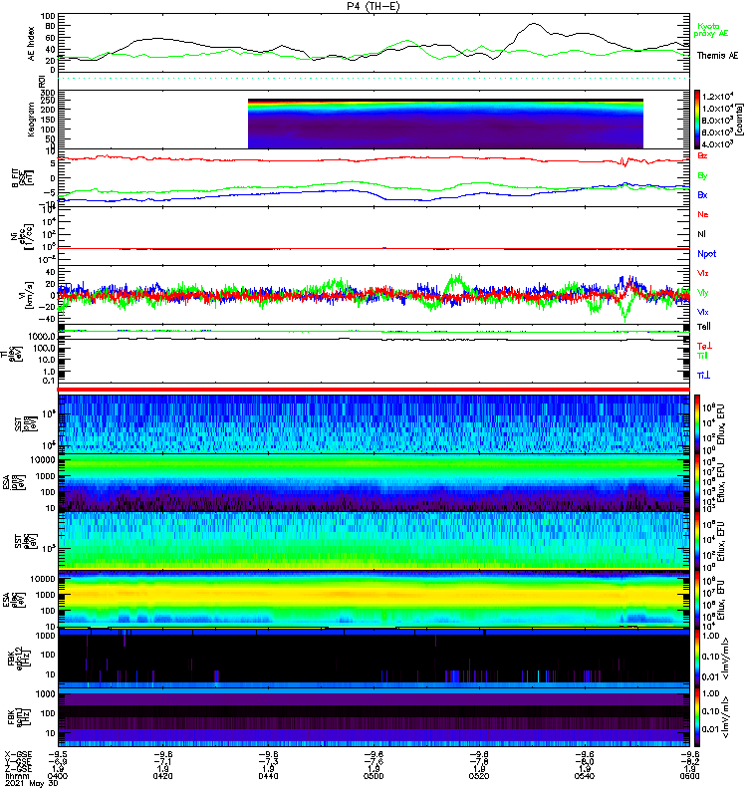Click the 0600 time tick label
This screenshot has height=797, width=747.
[x=689, y=776]
